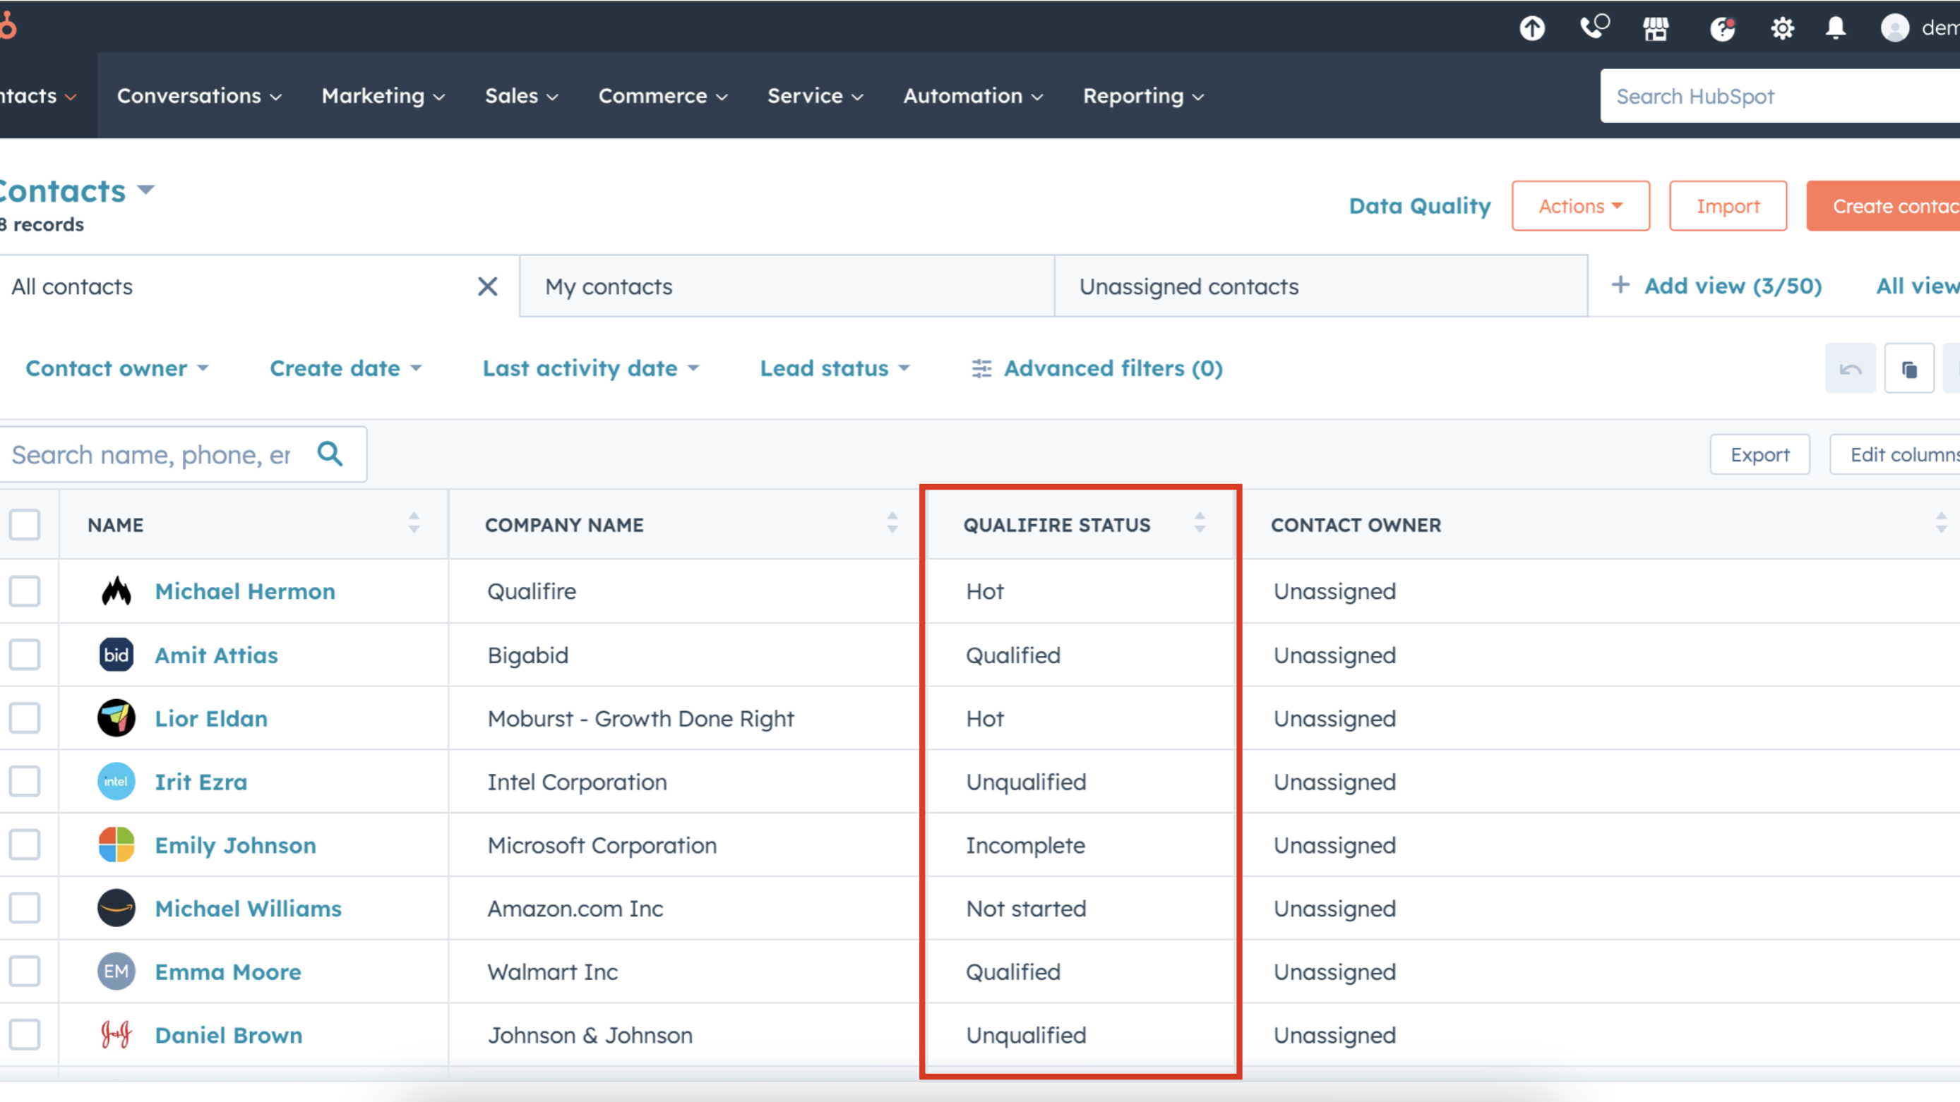Switch to Unassigned contacts tab
This screenshot has height=1102, width=1960.
coord(1188,286)
